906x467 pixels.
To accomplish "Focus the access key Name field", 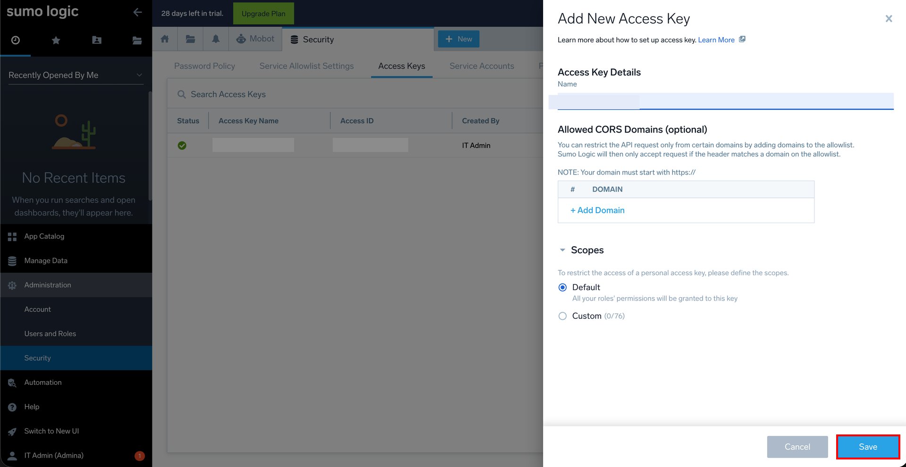I will (x=725, y=101).
